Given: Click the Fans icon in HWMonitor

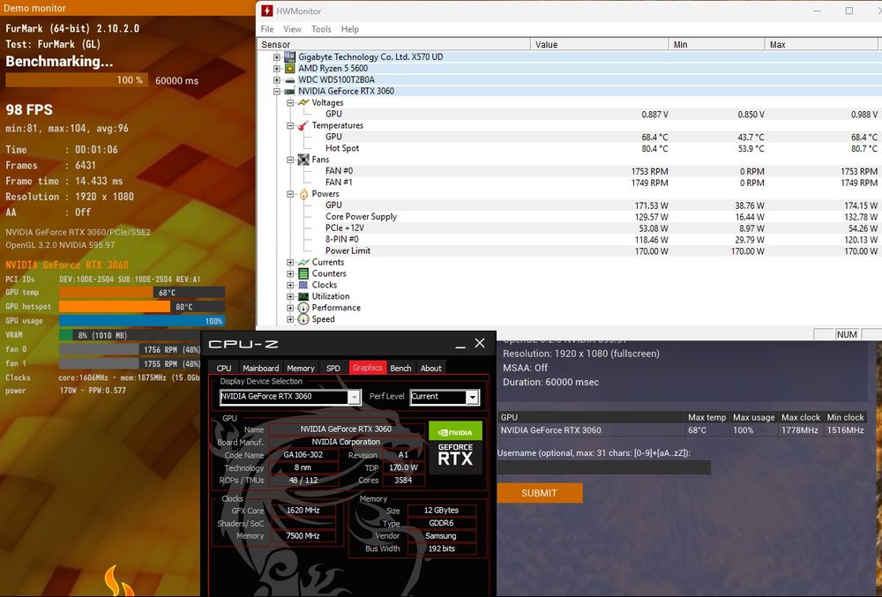Looking at the screenshot, I should (x=303, y=160).
